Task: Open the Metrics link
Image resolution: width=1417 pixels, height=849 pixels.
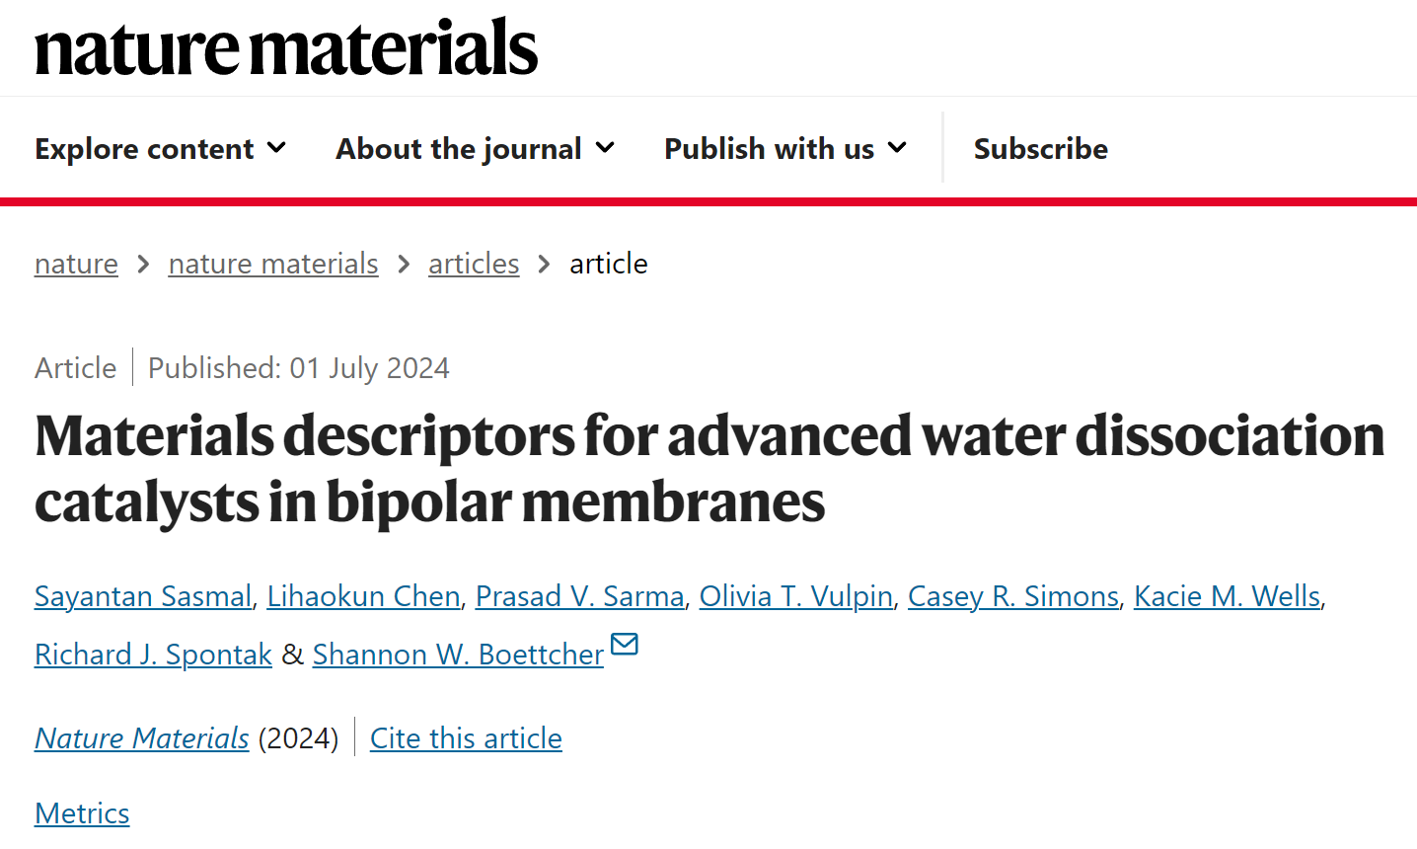Action: (82, 813)
